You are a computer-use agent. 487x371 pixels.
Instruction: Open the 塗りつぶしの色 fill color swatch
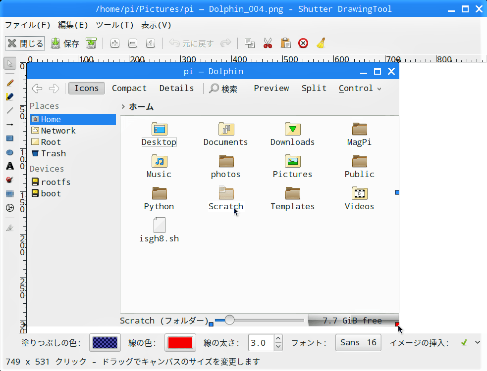tap(105, 343)
